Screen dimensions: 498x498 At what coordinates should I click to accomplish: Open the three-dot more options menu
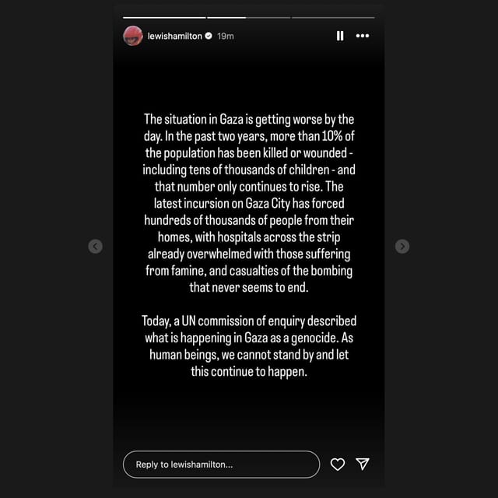pyautogui.click(x=363, y=36)
